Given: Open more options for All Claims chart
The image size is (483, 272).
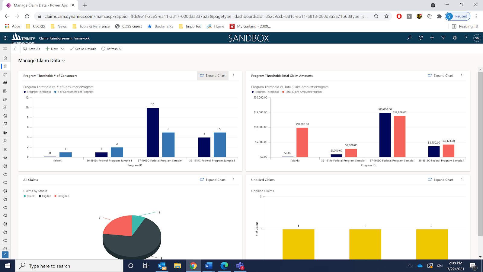Looking at the screenshot, I should [x=233, y=180].
